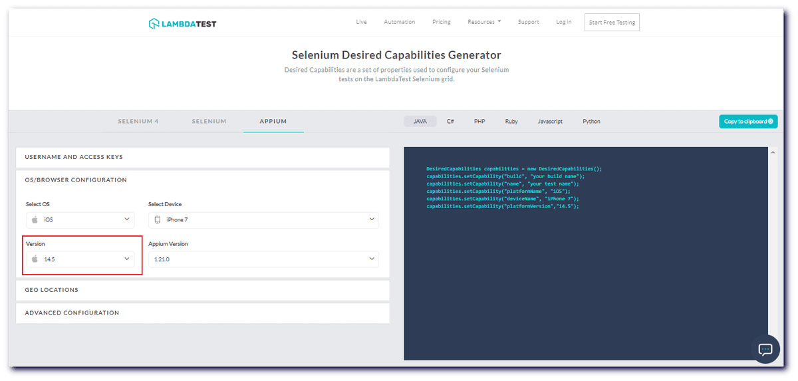This screenshot has width=798, height=381.
Task: Select the Python language tab
Action: (591, 122)
